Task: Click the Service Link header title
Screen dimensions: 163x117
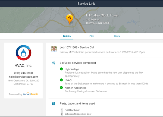Action: [x=86, y=4]
